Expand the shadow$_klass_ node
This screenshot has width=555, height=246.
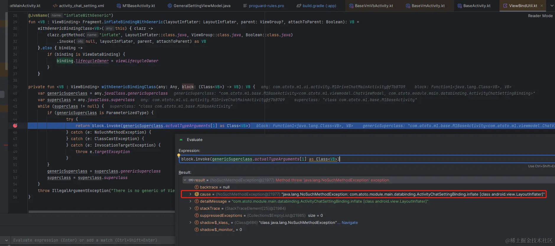[x=191, y=222]
